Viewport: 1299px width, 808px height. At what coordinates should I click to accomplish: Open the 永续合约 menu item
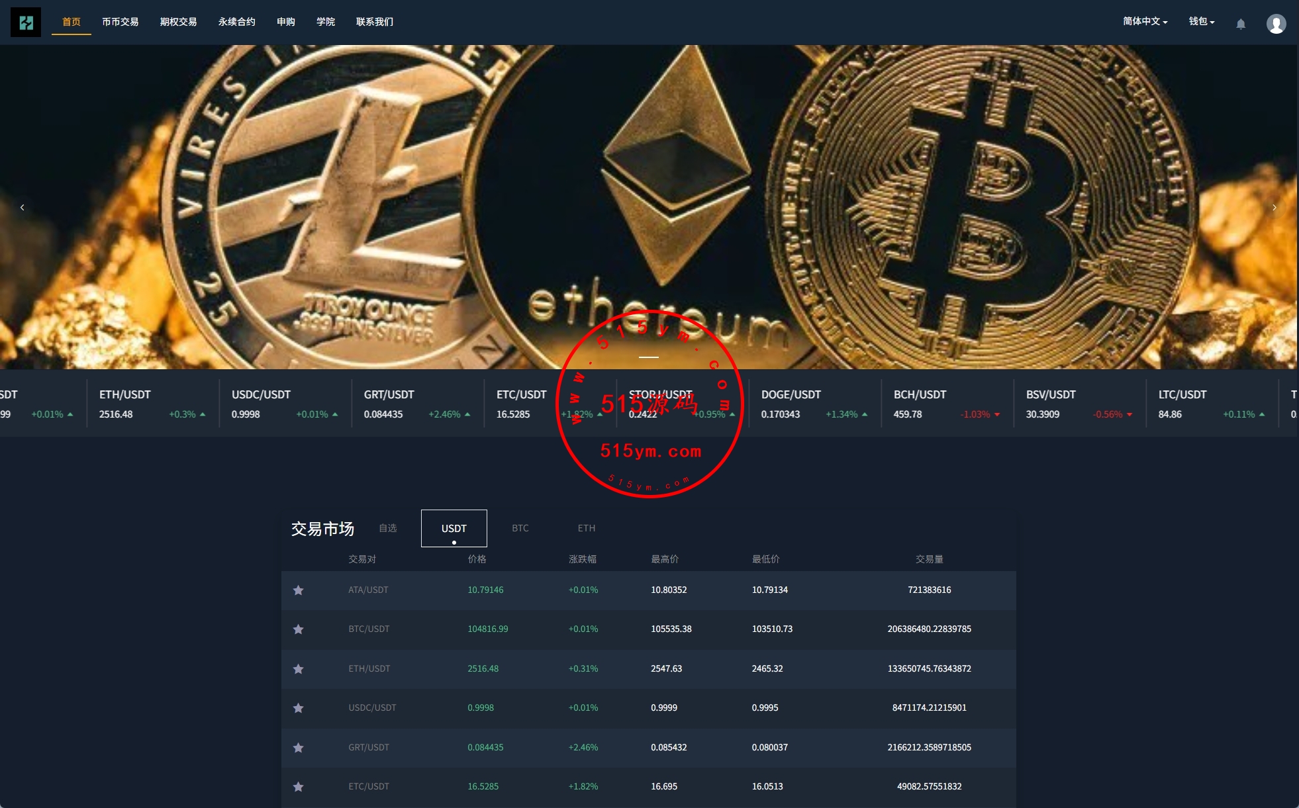(x=236, y=22)
